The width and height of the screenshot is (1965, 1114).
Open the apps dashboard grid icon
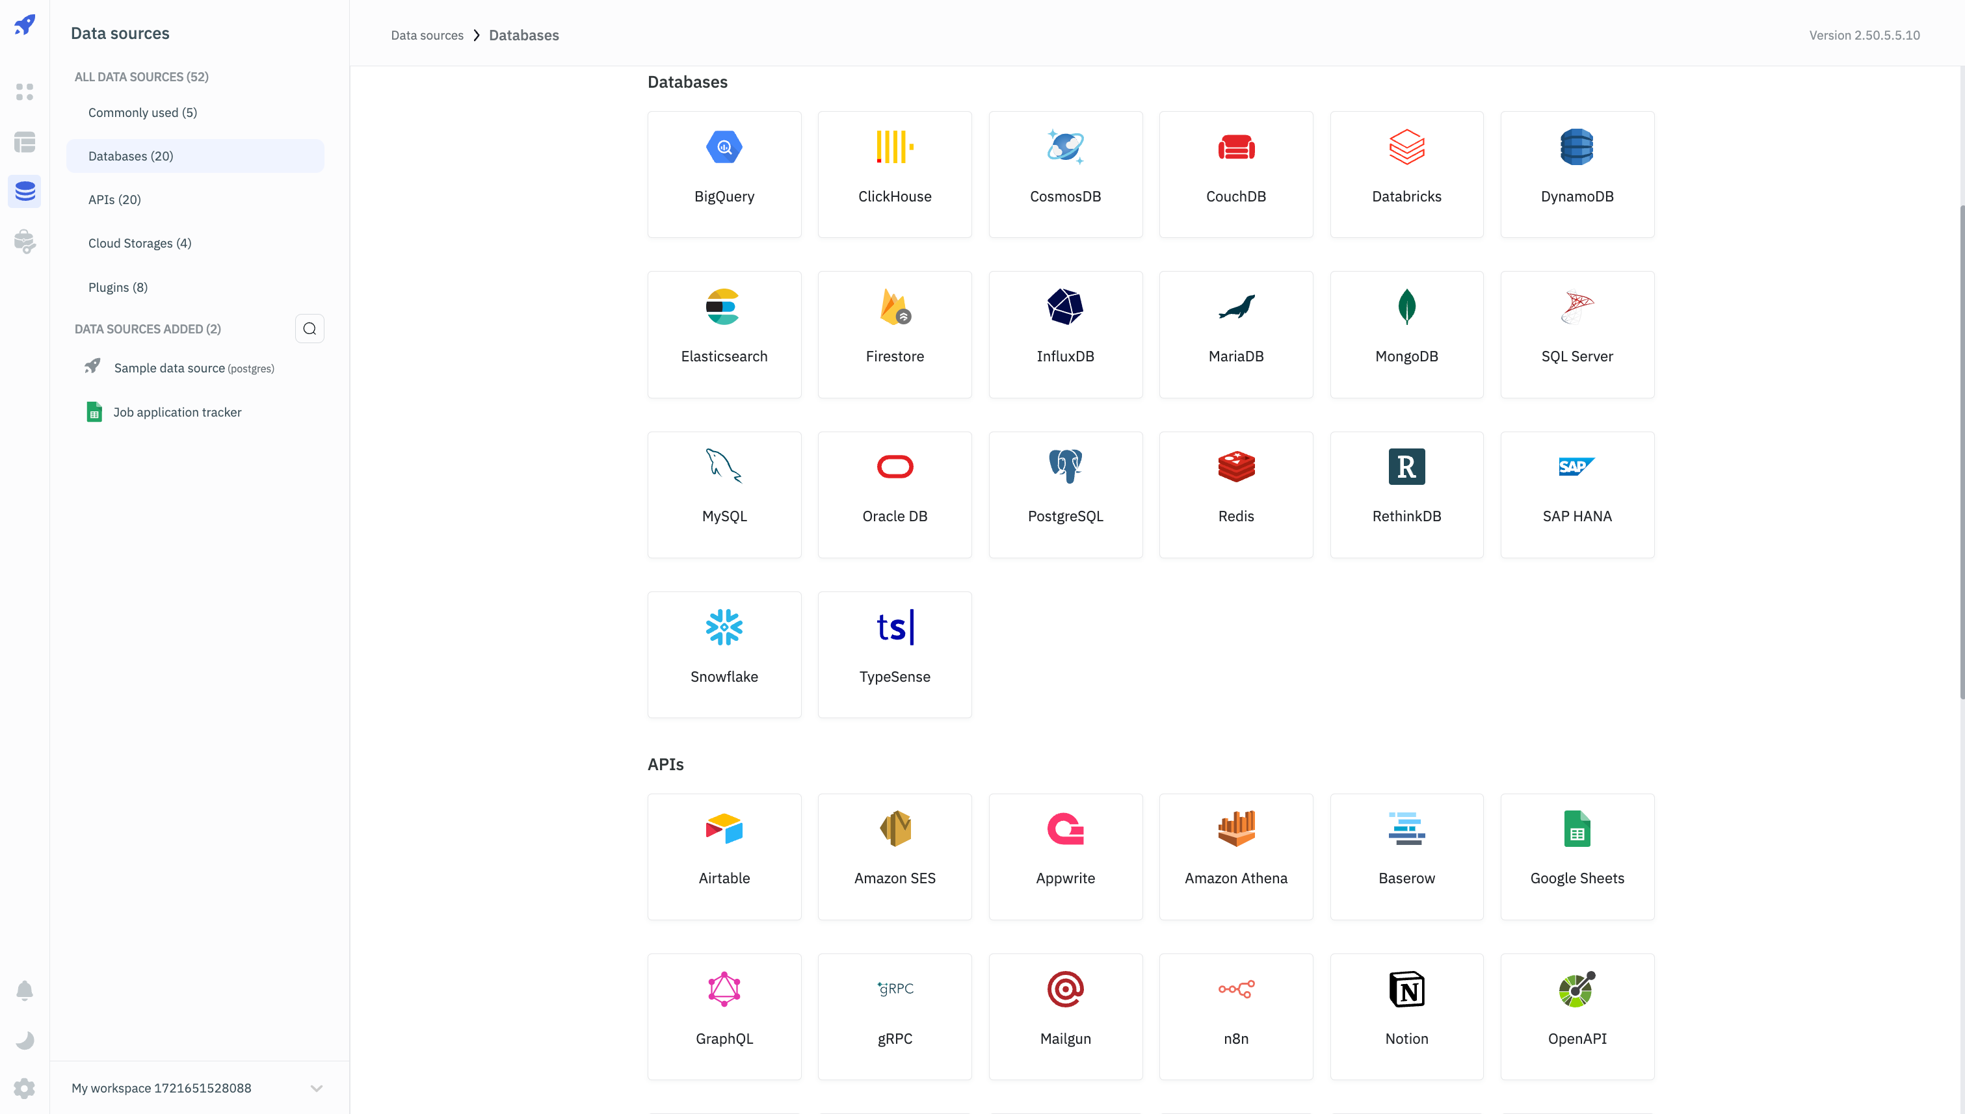[25, 92]
